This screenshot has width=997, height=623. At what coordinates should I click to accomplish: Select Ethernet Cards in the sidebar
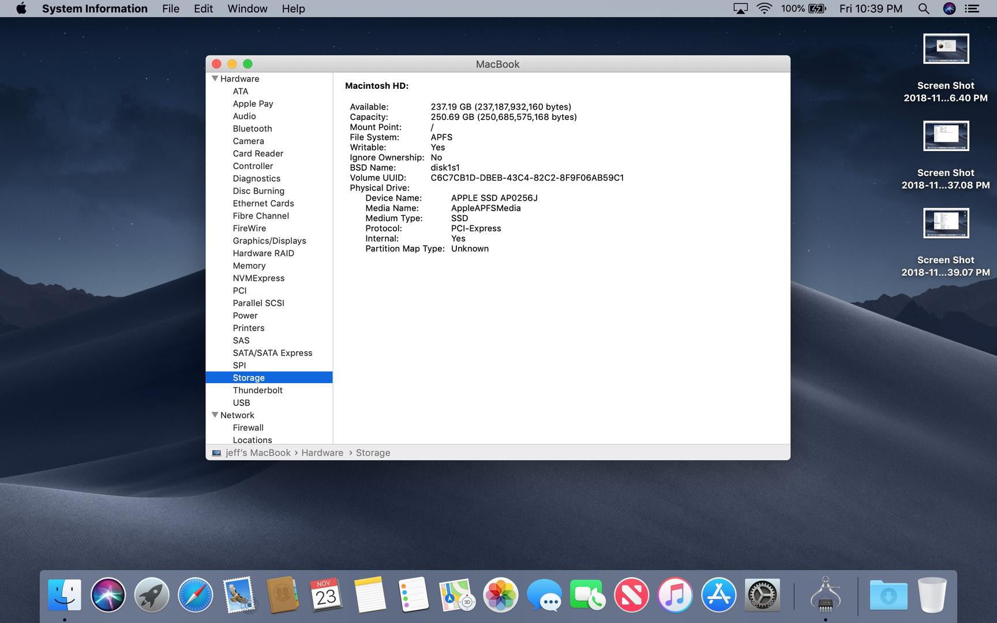point(263,203)
